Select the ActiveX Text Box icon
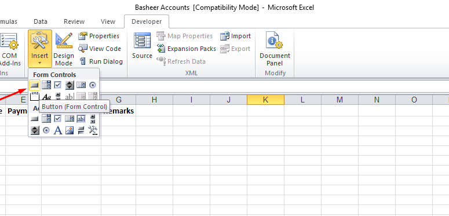Viewport: 449px width, 216px height. 81,119
